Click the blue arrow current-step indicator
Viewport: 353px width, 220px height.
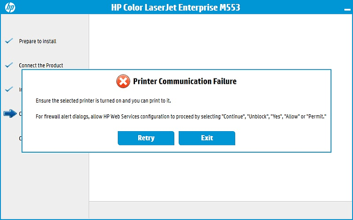click(10, 113)
